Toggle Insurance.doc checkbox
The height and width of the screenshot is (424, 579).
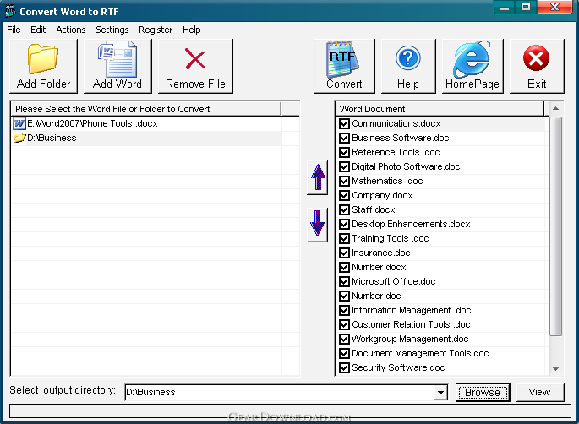click(344, 253)
